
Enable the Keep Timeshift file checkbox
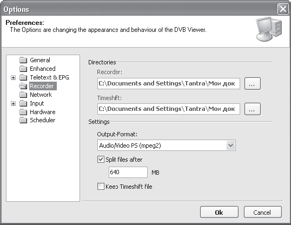point(101,187)
